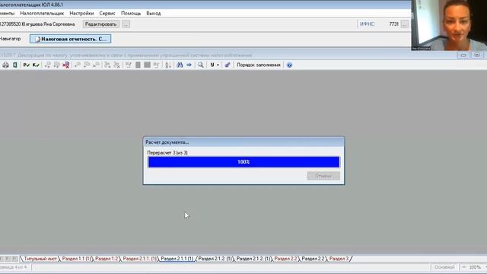
Task: Select the red Раздел 2.2 tab
Action: coord(285,259)
